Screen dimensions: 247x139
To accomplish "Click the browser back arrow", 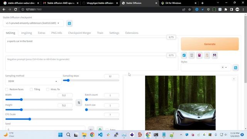I will coord(4,9).
